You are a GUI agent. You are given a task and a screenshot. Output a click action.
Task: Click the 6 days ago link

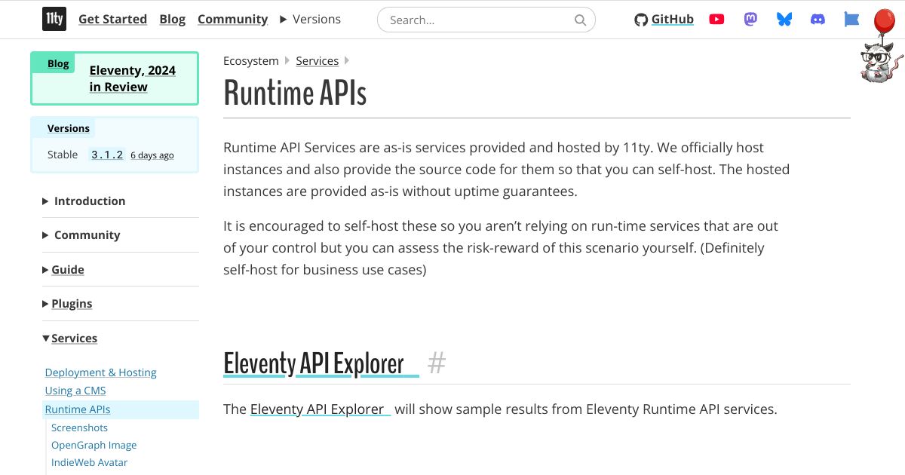coord(152,155)
